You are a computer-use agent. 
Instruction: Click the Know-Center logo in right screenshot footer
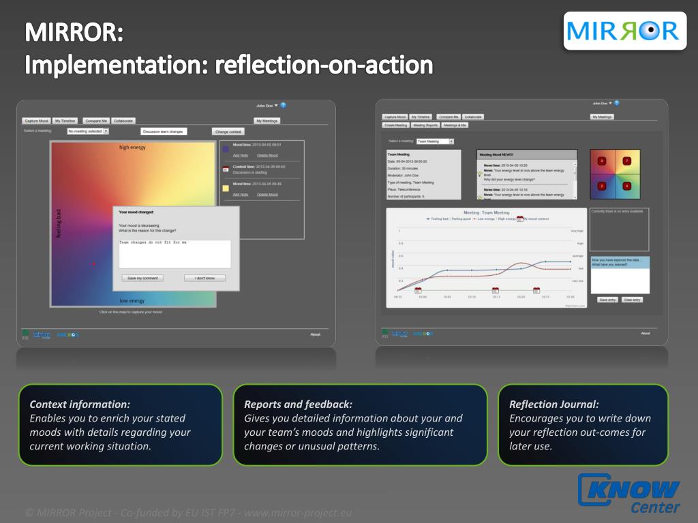(399, 333)
